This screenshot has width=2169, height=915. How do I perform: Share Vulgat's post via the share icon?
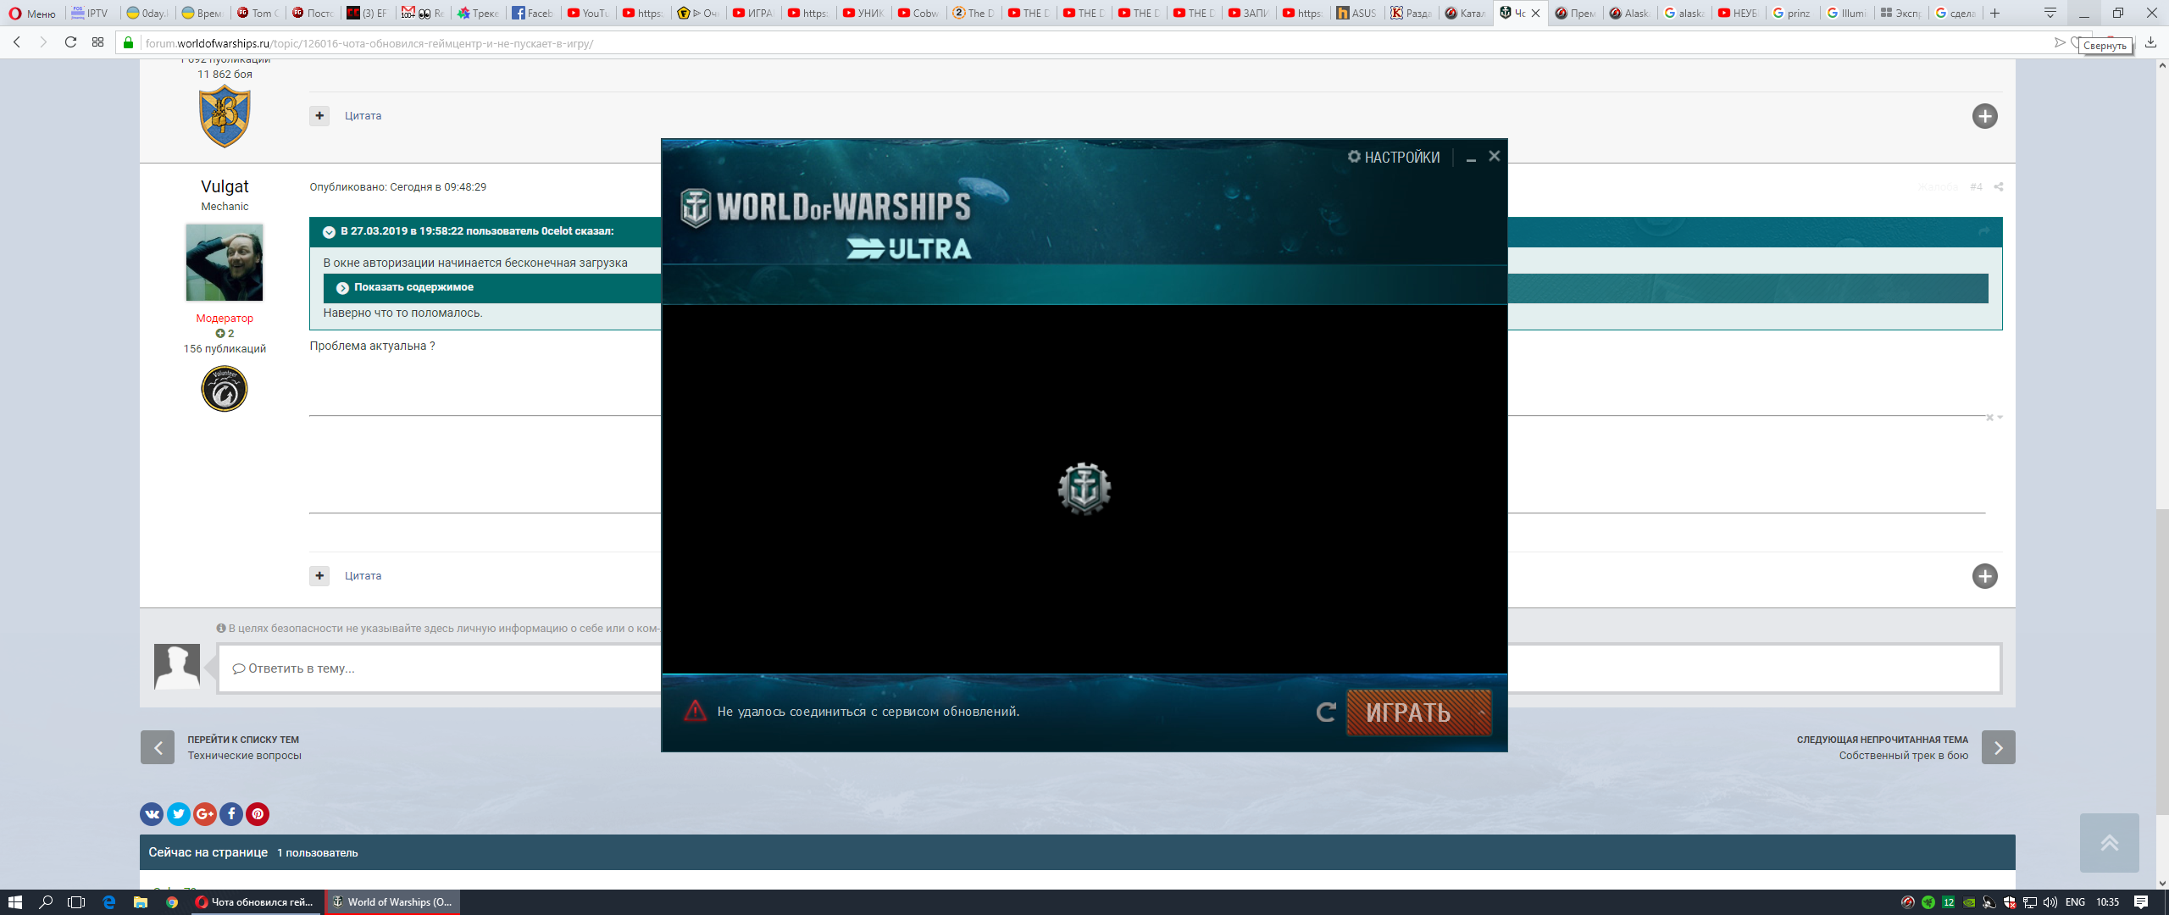coord(1999,187)
